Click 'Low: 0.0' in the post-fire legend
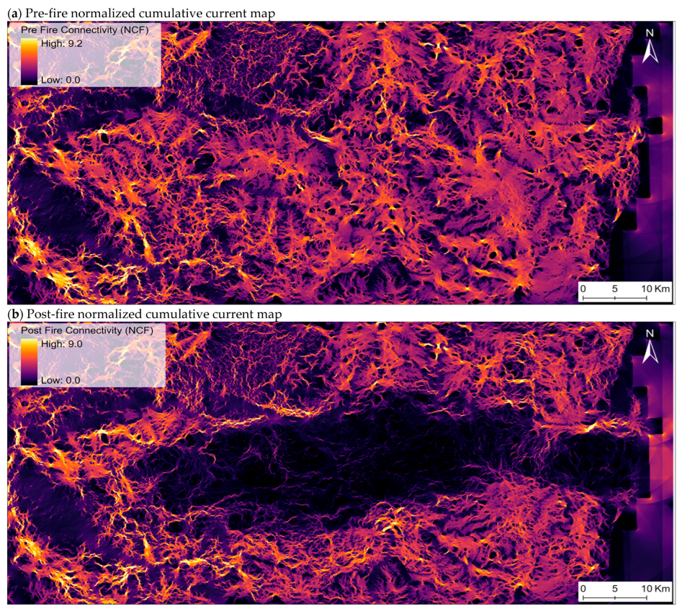The width and height of the screenshot is (682, 611). point(60,379)
